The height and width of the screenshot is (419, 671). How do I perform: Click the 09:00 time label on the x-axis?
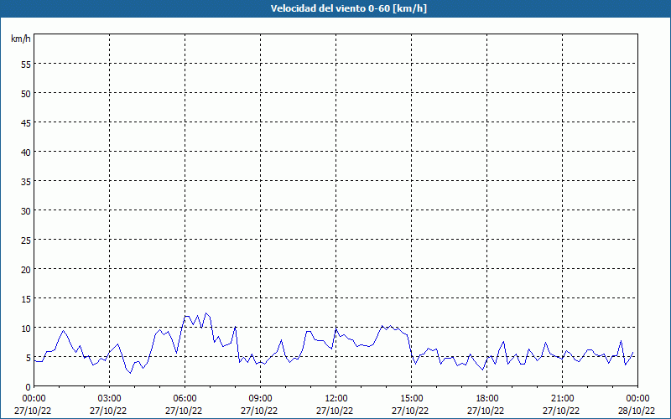click(x=260, y=398)
